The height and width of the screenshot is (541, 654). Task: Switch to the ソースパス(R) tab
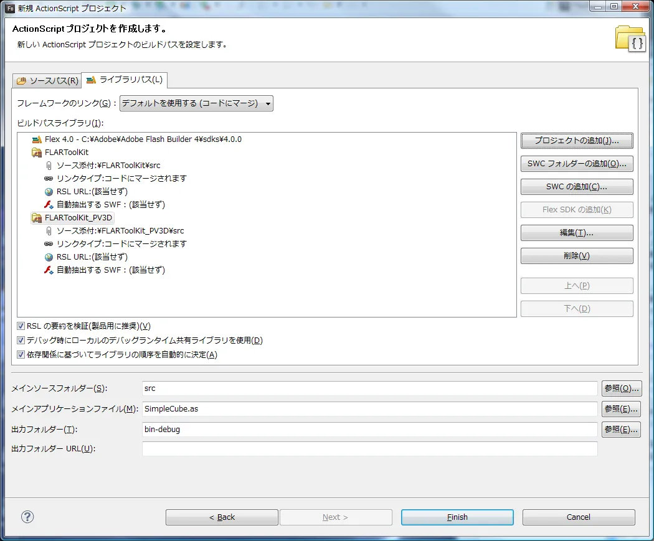(47, 81)
